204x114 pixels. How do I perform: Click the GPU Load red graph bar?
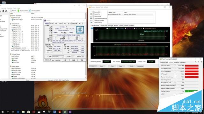(x=192, y=74)
